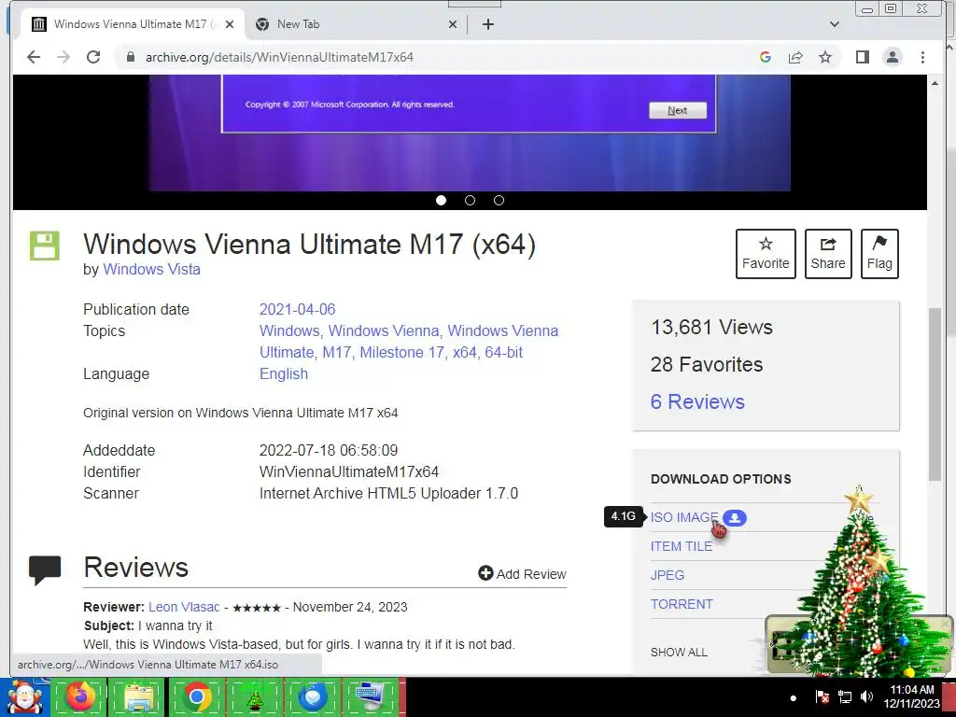956x717 pixels.
Task: Open Thunderbird from the taskbar
Action: coord(313,697)
